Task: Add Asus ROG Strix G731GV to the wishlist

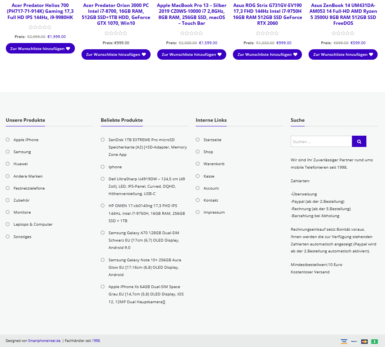Action: pyautogui.click(x=267, y=54)
